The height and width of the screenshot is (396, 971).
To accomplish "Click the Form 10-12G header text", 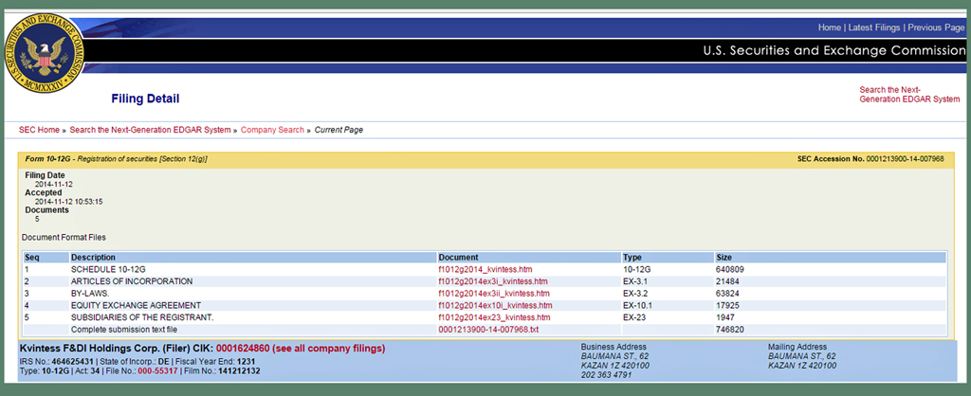I will (117, 159).
